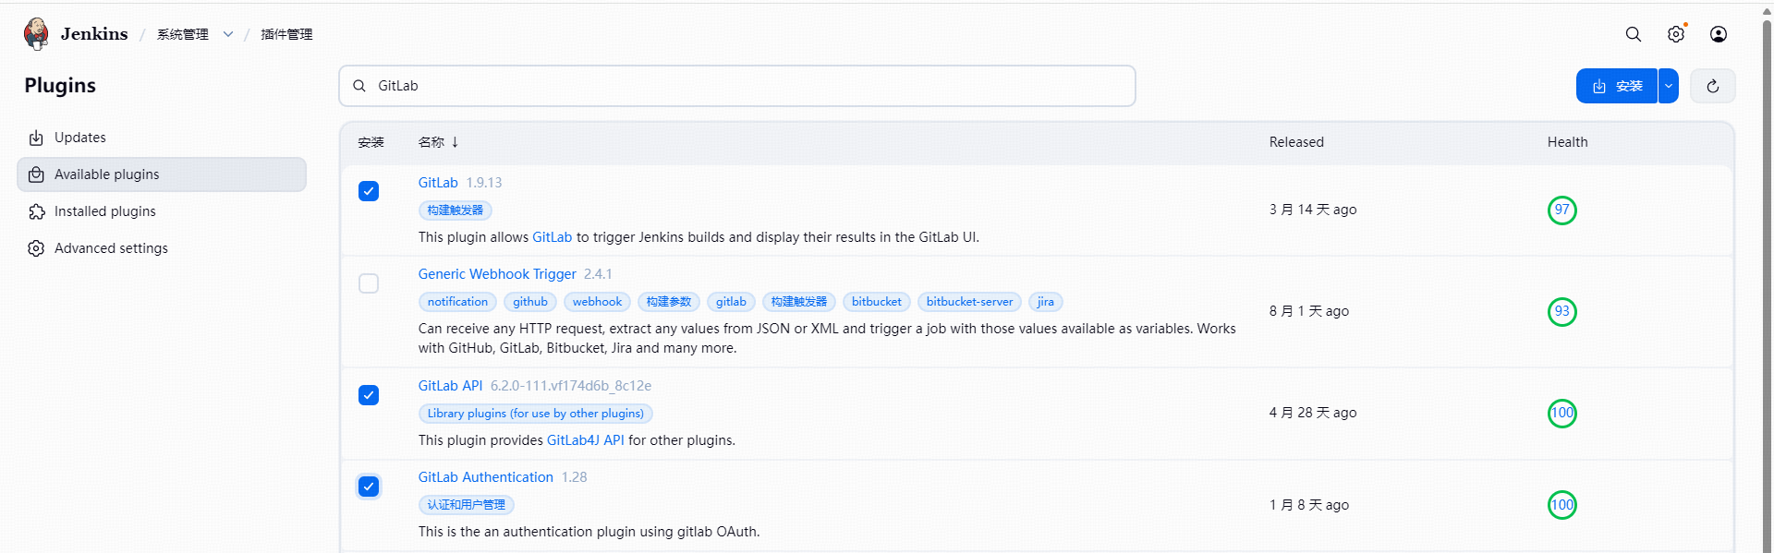Sort by 名称 column header
The image size is (1774, 553).
click(438, 142)
